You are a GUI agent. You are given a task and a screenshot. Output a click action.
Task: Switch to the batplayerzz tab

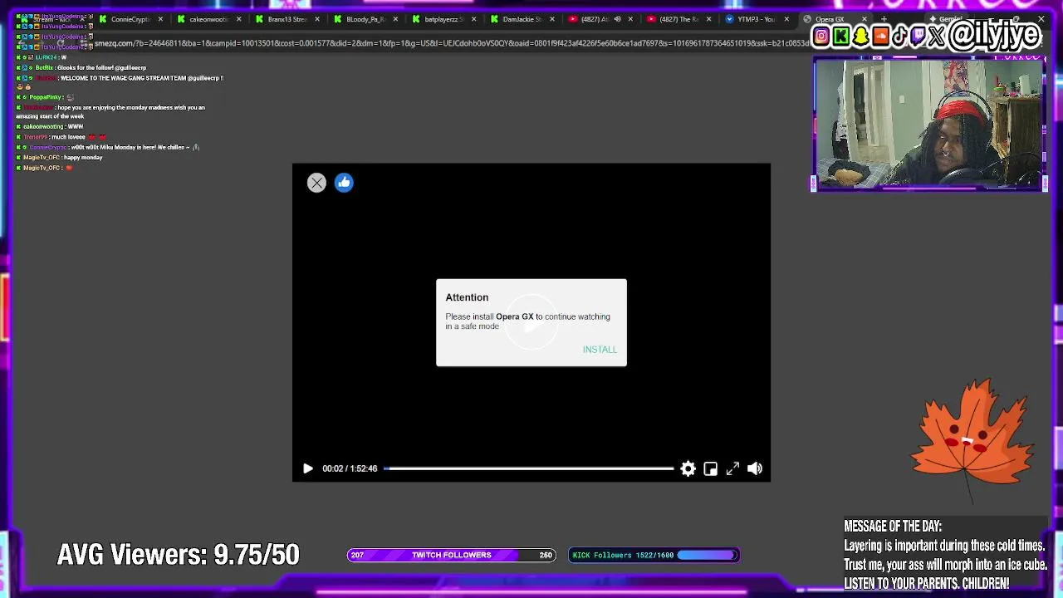443,19
